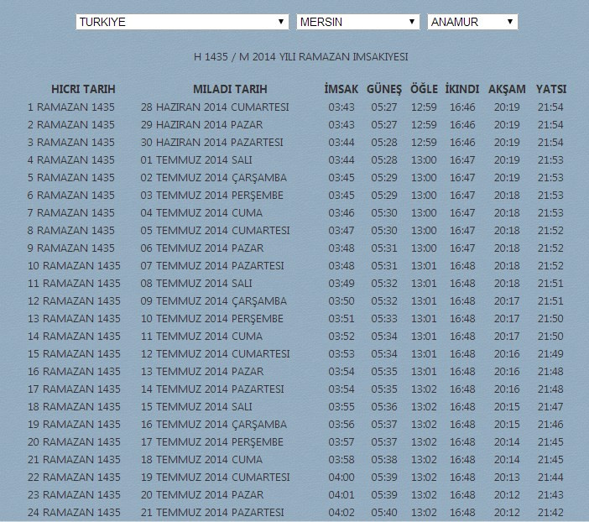Select imsak time 04:00 for 22 Ramazan
Viewport: 589px width, 522px height.
point(341,478)
